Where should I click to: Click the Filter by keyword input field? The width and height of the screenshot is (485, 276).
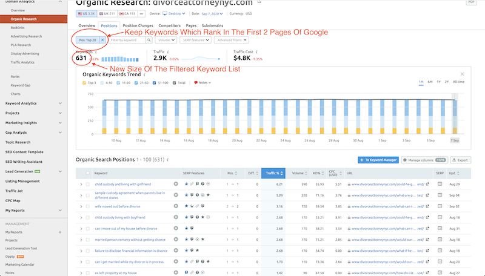pos(127,40)
